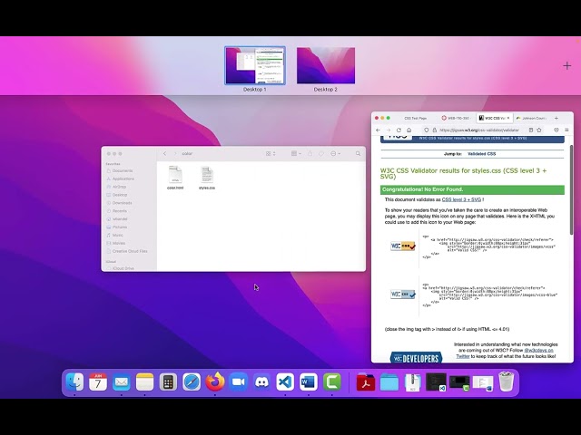Open the Calendar app in the Dock
Image resolution: width=581 pixels, height=435 pixels.
98,382
